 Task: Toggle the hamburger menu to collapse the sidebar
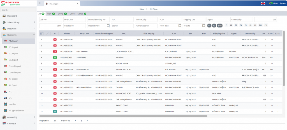tap(40, 4)
